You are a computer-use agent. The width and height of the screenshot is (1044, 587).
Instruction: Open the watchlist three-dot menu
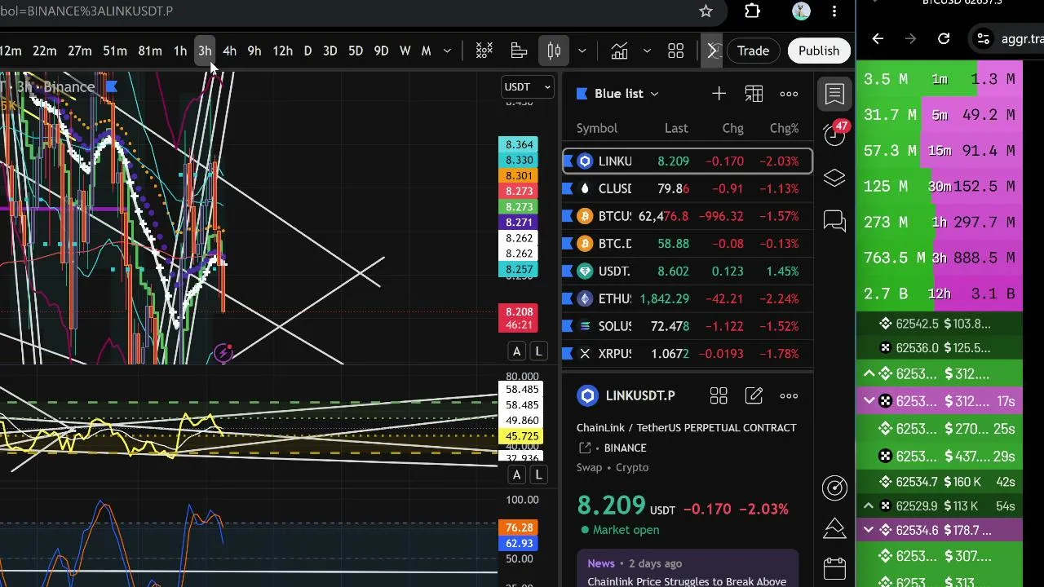pyautogui.click(x=789, y=94)
